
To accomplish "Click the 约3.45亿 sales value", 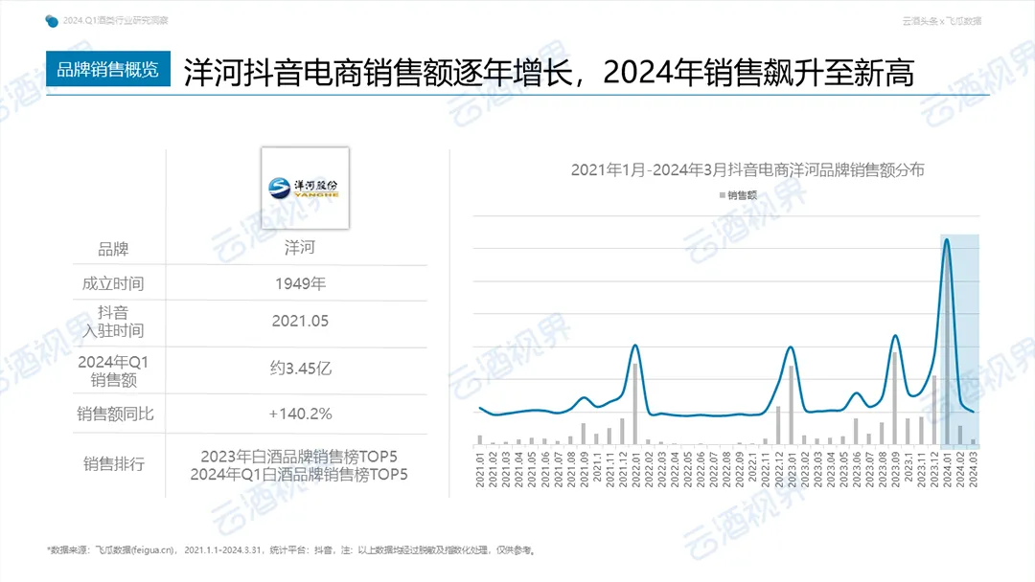I will coord(300,369).
